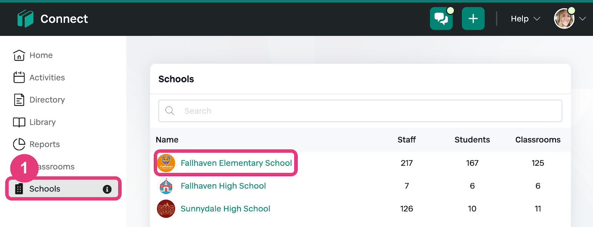This screenshot has width=593, height=227.
Task: Select Activities from the sidebar
Action: click(47, 77)
